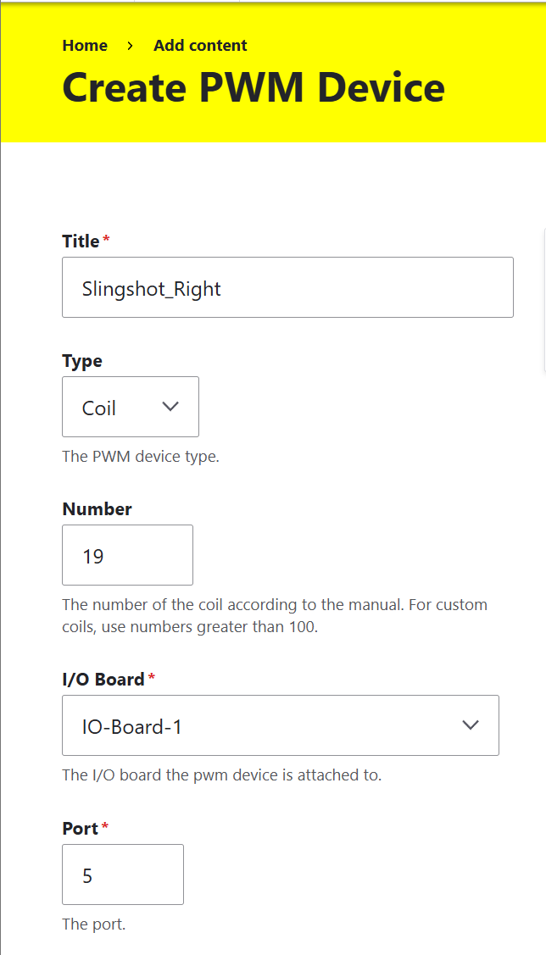The width and height of the screenshot is (546, 955).
Task: Click the "The port." description text
Action: [x=94, y=924]
